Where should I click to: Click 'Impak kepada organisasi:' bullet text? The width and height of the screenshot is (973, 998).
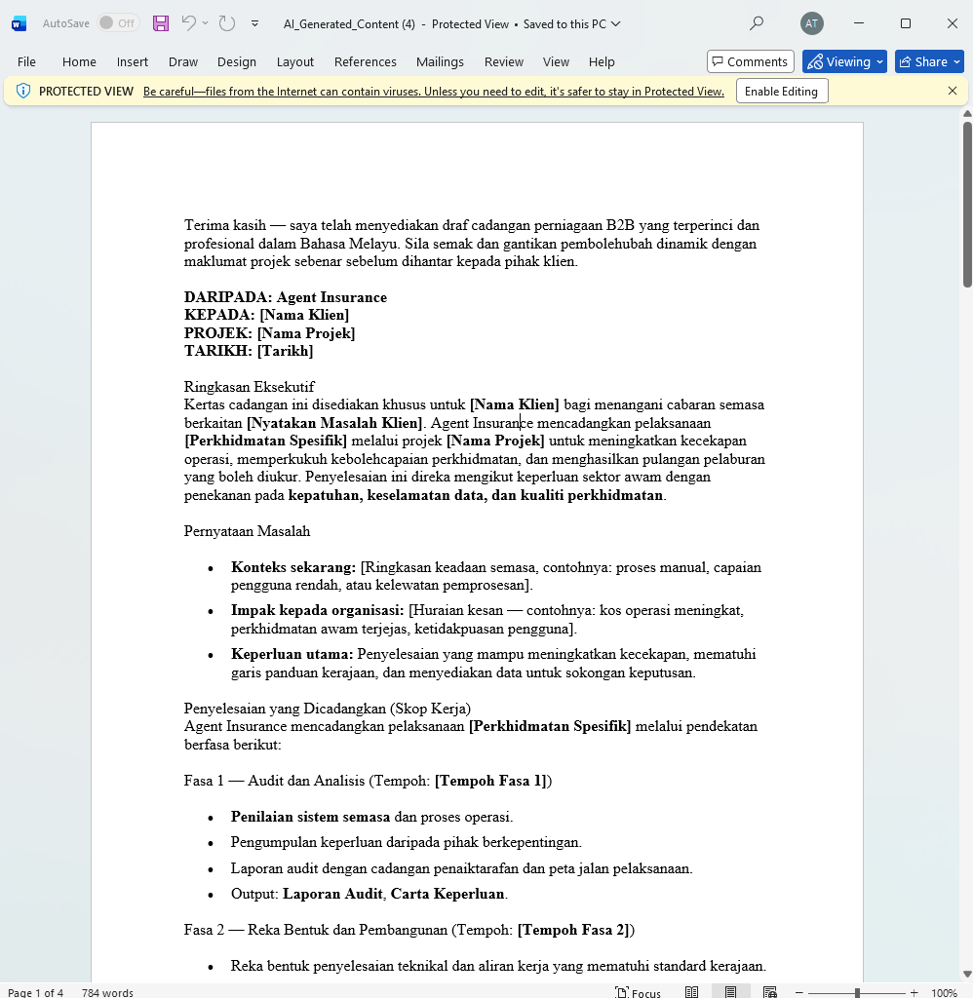point(317,610)
